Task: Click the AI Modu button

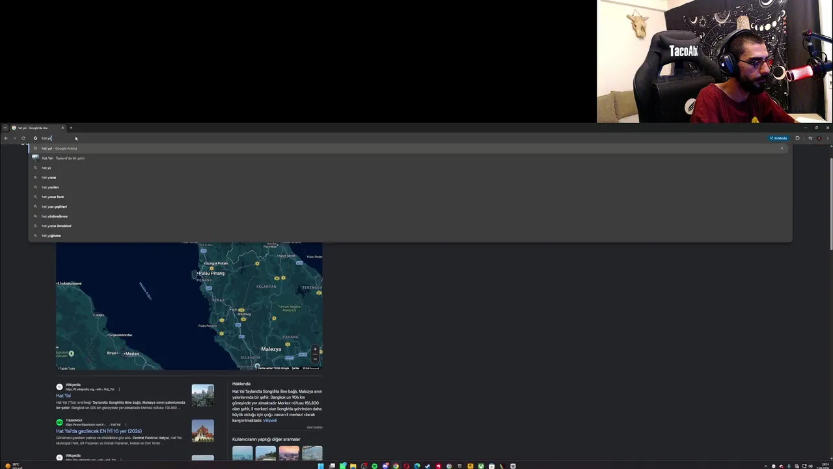Action: [x=778, y=138]
